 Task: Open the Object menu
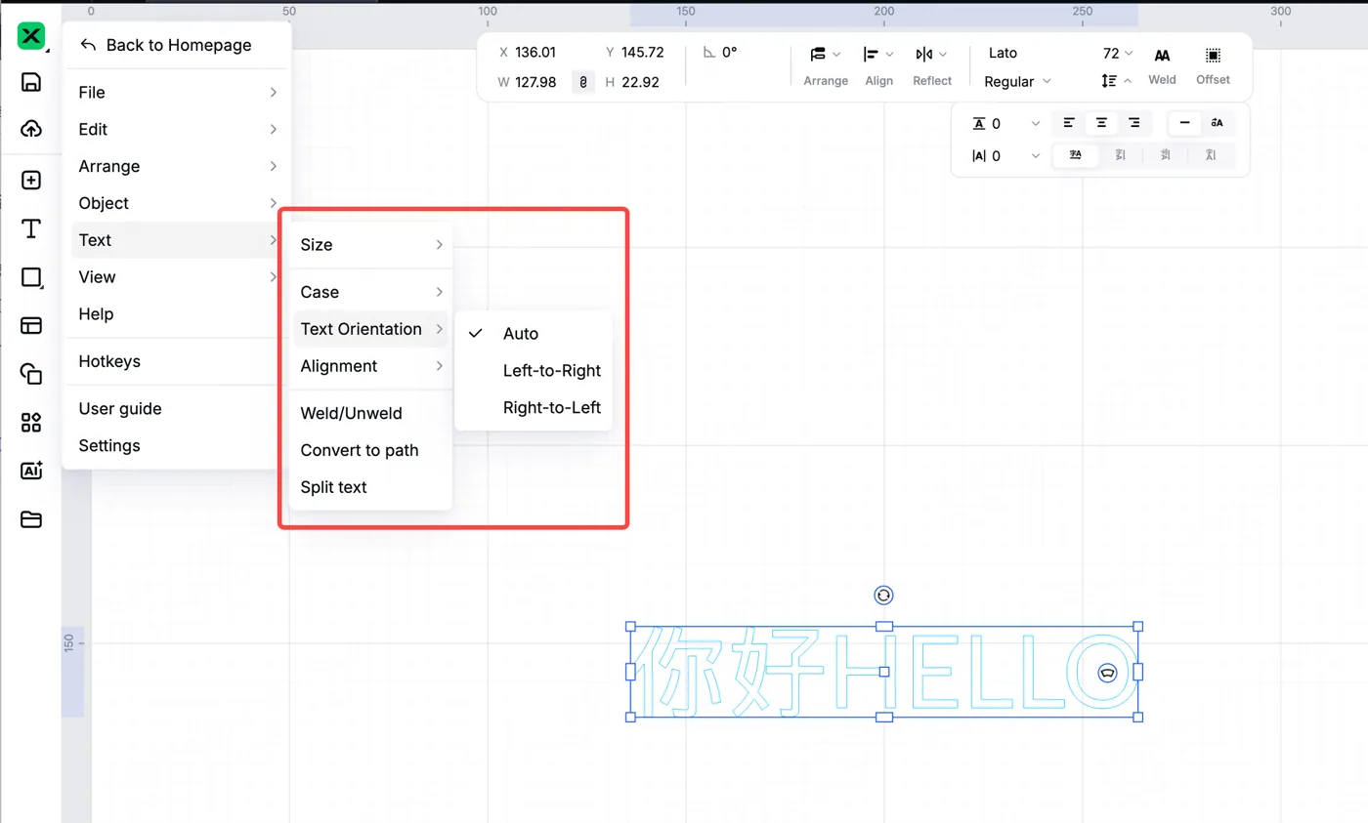click(x=177, y=203)
